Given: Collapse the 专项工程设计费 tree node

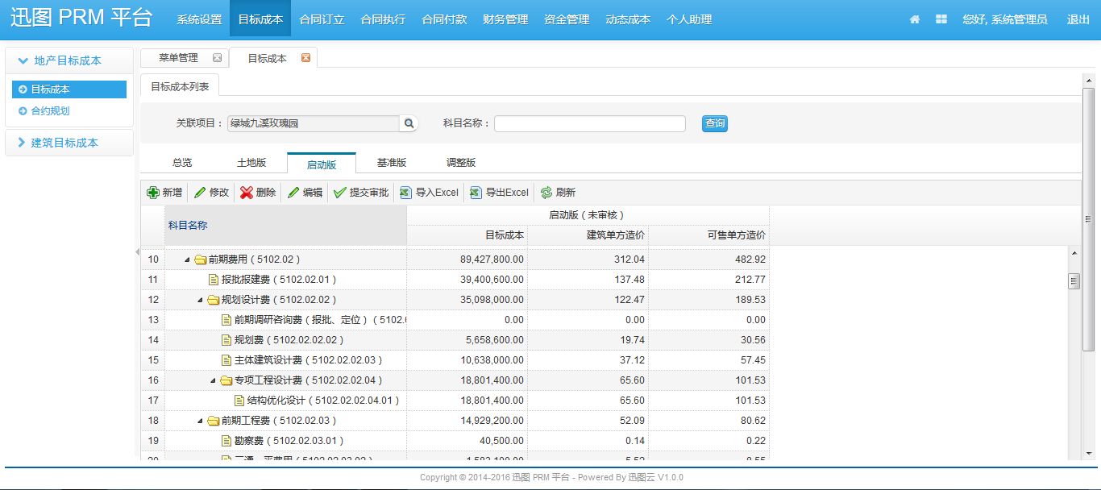Looking at the screenshot, I should (214, 380).
